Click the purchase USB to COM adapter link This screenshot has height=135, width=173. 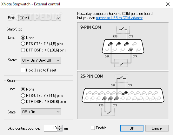click(x=119, y=18)
